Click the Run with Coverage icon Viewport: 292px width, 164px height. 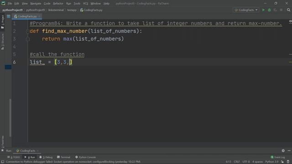click(x=275, y=10)
